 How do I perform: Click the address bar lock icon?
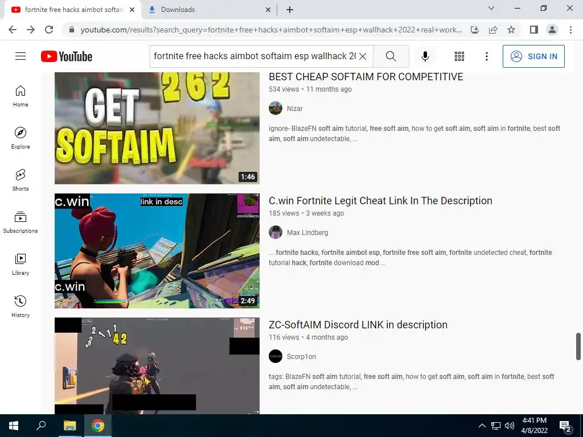72,30
